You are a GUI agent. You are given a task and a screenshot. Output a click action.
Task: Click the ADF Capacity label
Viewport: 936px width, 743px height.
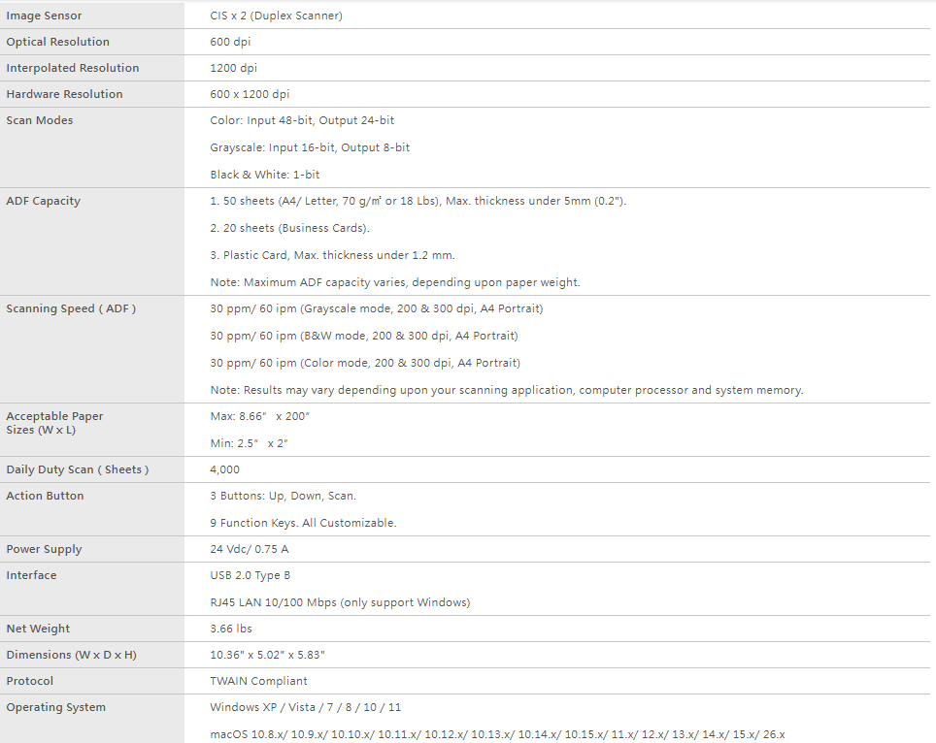click(x=43, y=201)
